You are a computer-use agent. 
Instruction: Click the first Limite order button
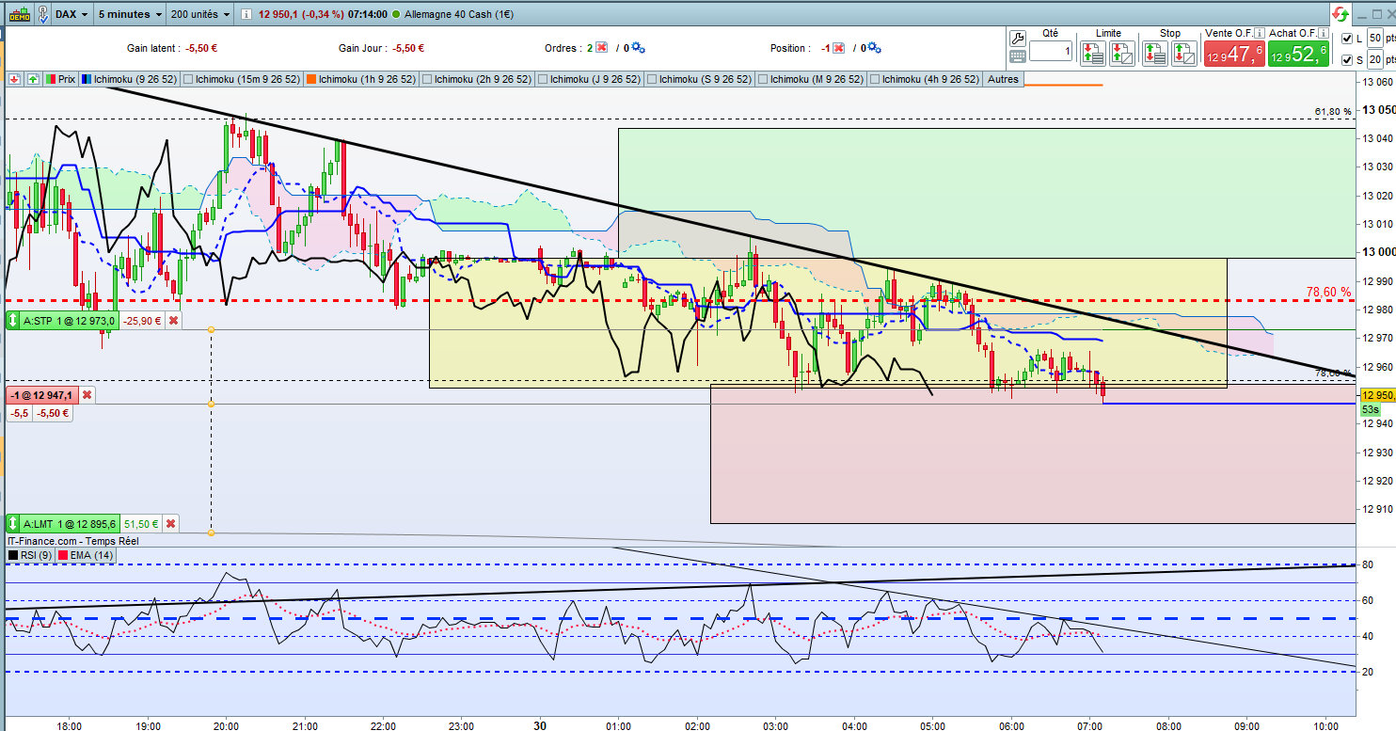pyautogui.click(x=1093, y=53)
